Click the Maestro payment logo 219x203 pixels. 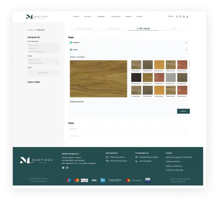(x=69, y=180)
